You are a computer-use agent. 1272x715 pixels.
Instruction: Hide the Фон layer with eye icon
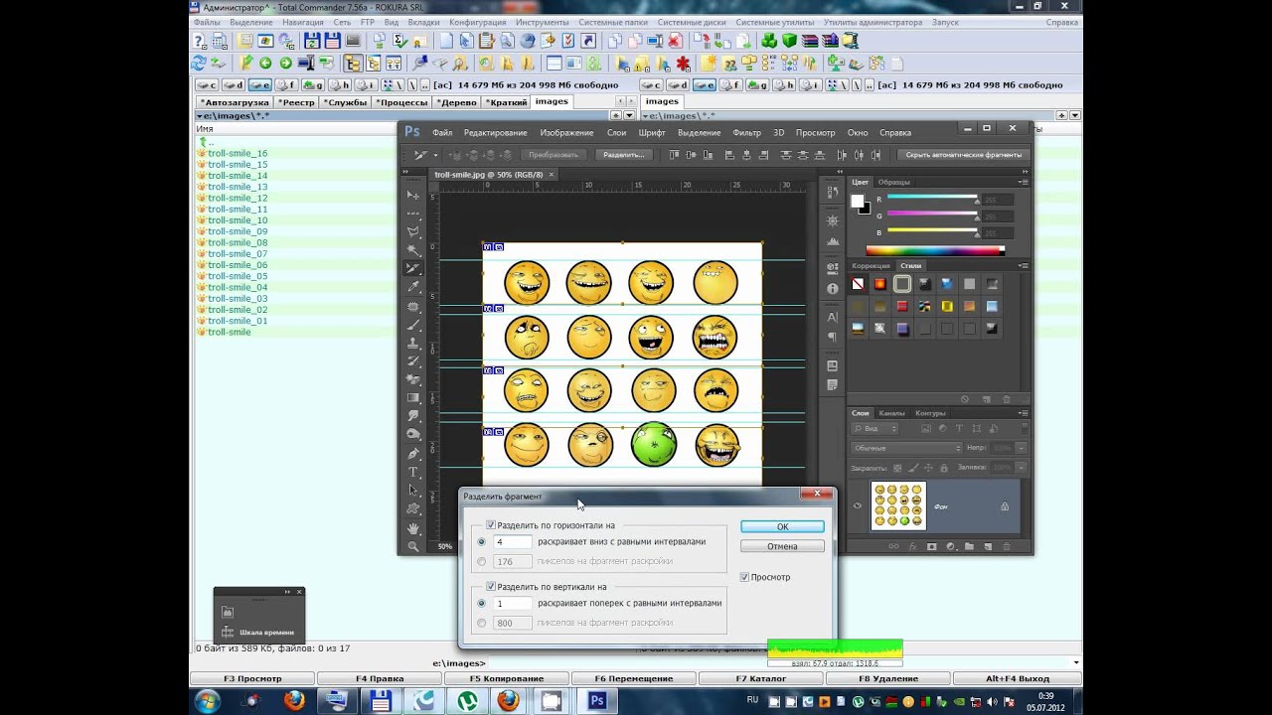click(858, 506)
